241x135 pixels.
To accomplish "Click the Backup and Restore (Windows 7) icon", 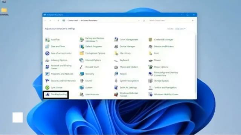I will [82, 40].
